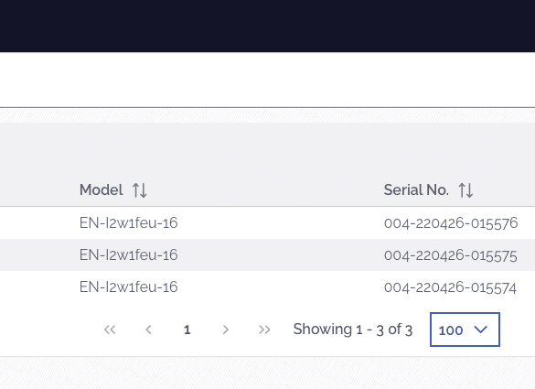Sort table by Serial No. icon

pos(465,190)
